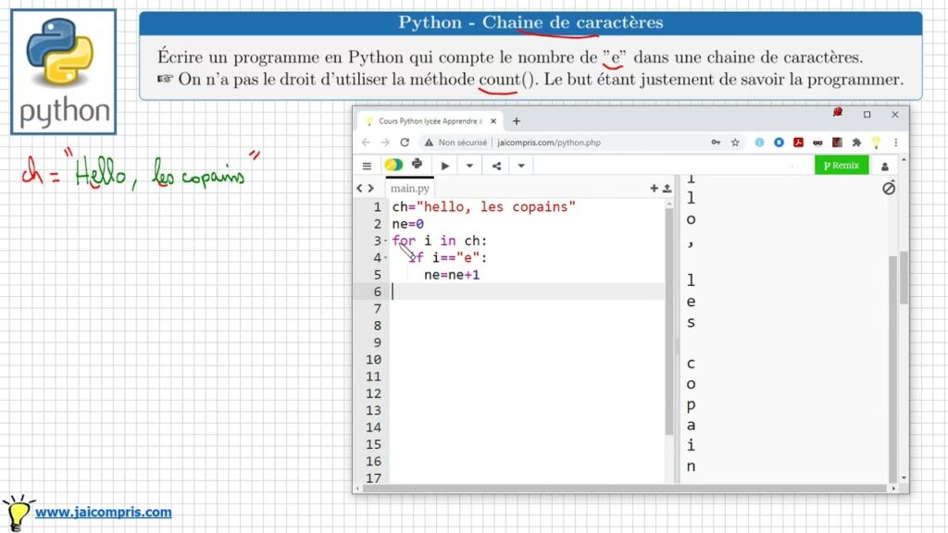Bookmark this page with the star icon
This screenshot has height=533, width=948.
pos(735,143)
